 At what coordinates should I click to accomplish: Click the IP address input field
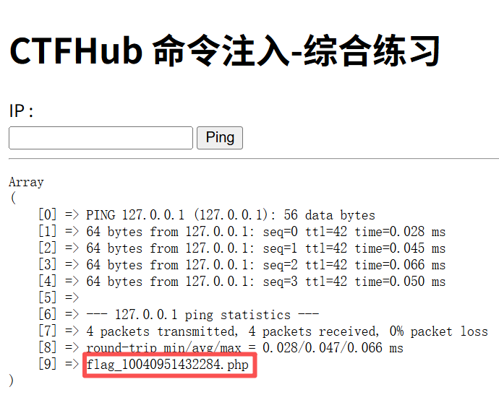101,138
